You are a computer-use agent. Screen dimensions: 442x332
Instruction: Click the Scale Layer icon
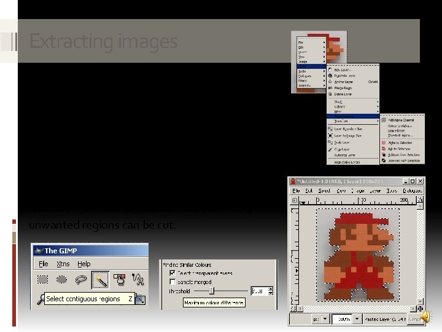(330, 142)
